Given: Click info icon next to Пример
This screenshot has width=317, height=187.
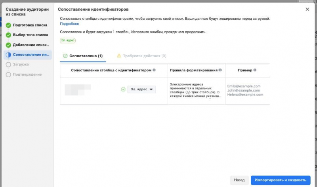Looking at the screenshot, I should click(255, 70).
